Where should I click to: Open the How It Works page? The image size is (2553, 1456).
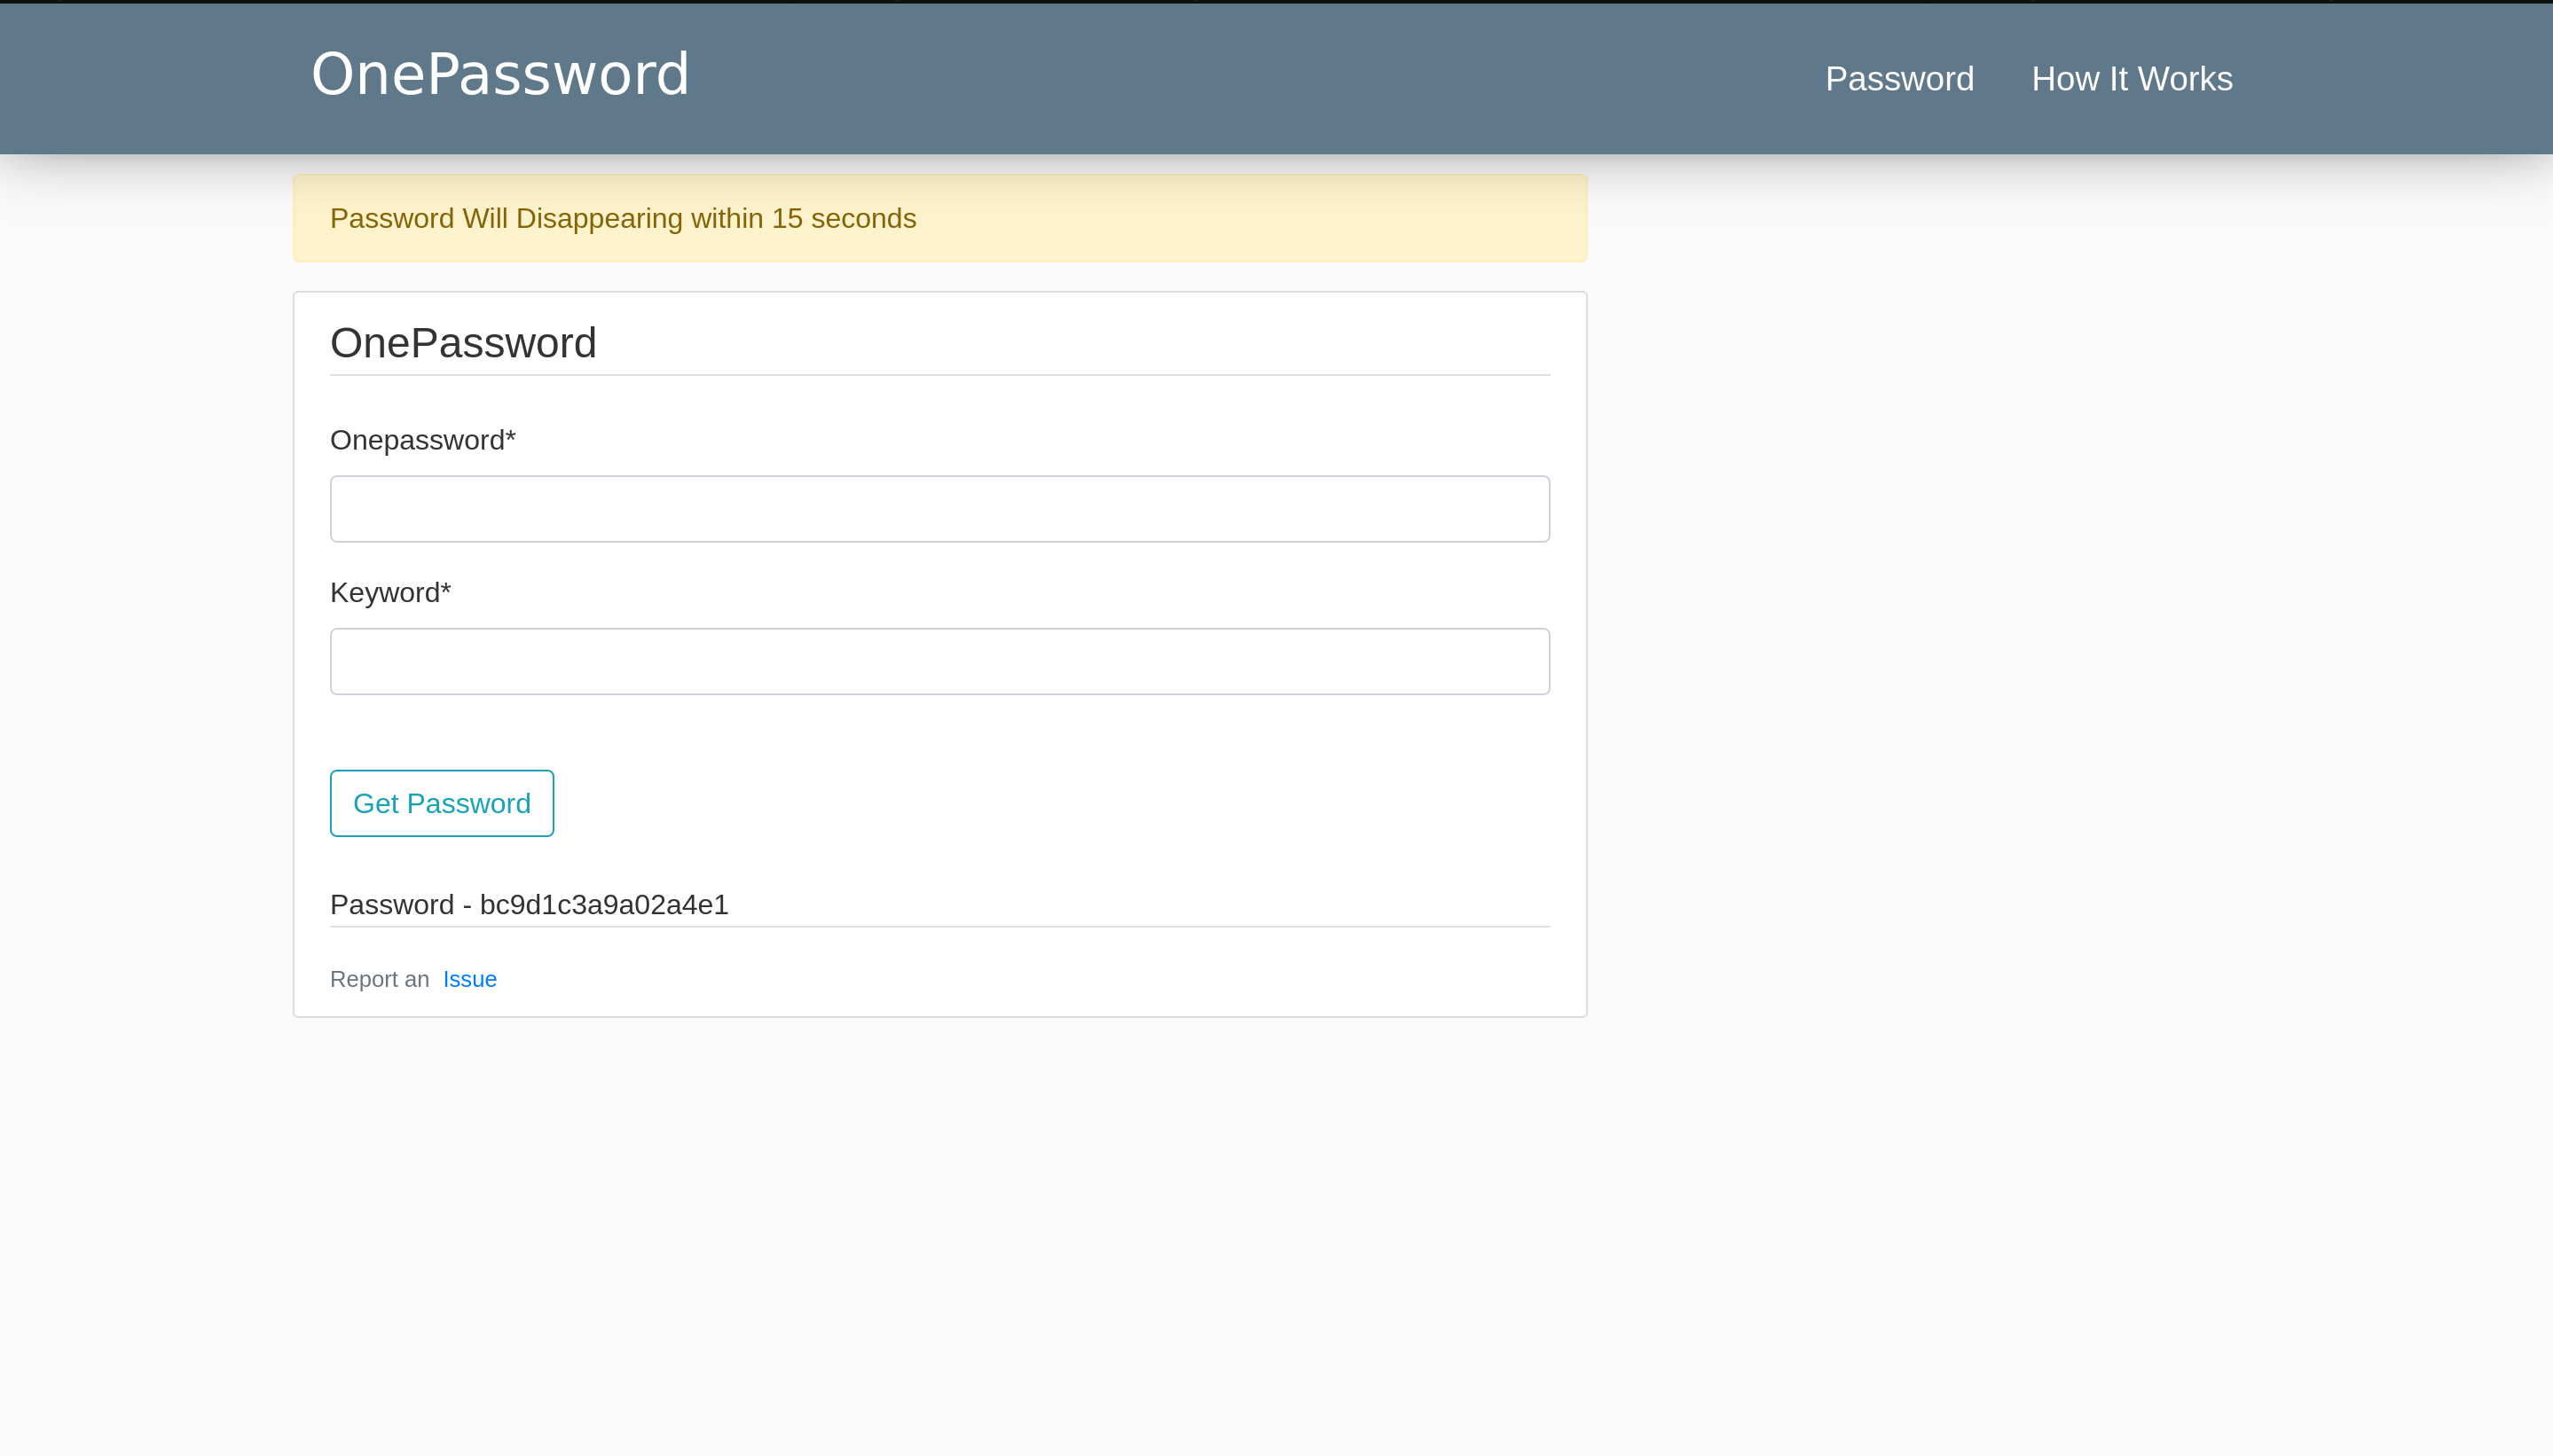(2131, 79)
